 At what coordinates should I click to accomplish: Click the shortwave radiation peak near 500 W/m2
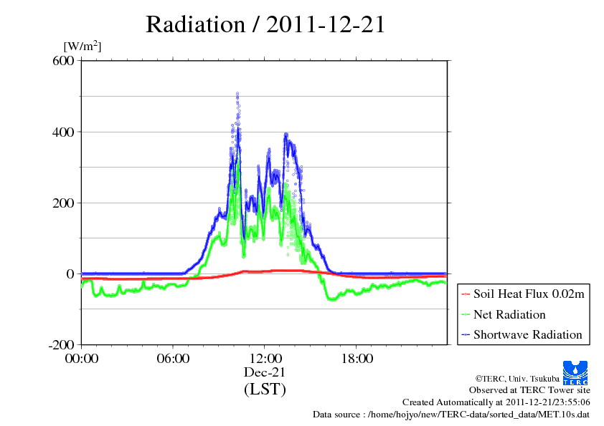coord(237,94)
